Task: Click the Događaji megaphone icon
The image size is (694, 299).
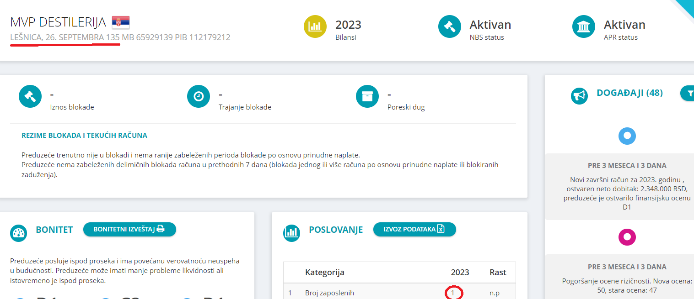Action: coord(580,95)
